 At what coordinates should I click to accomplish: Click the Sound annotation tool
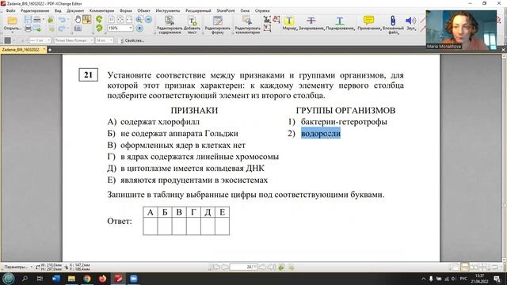pyautogui.click(x=411, y=23)
